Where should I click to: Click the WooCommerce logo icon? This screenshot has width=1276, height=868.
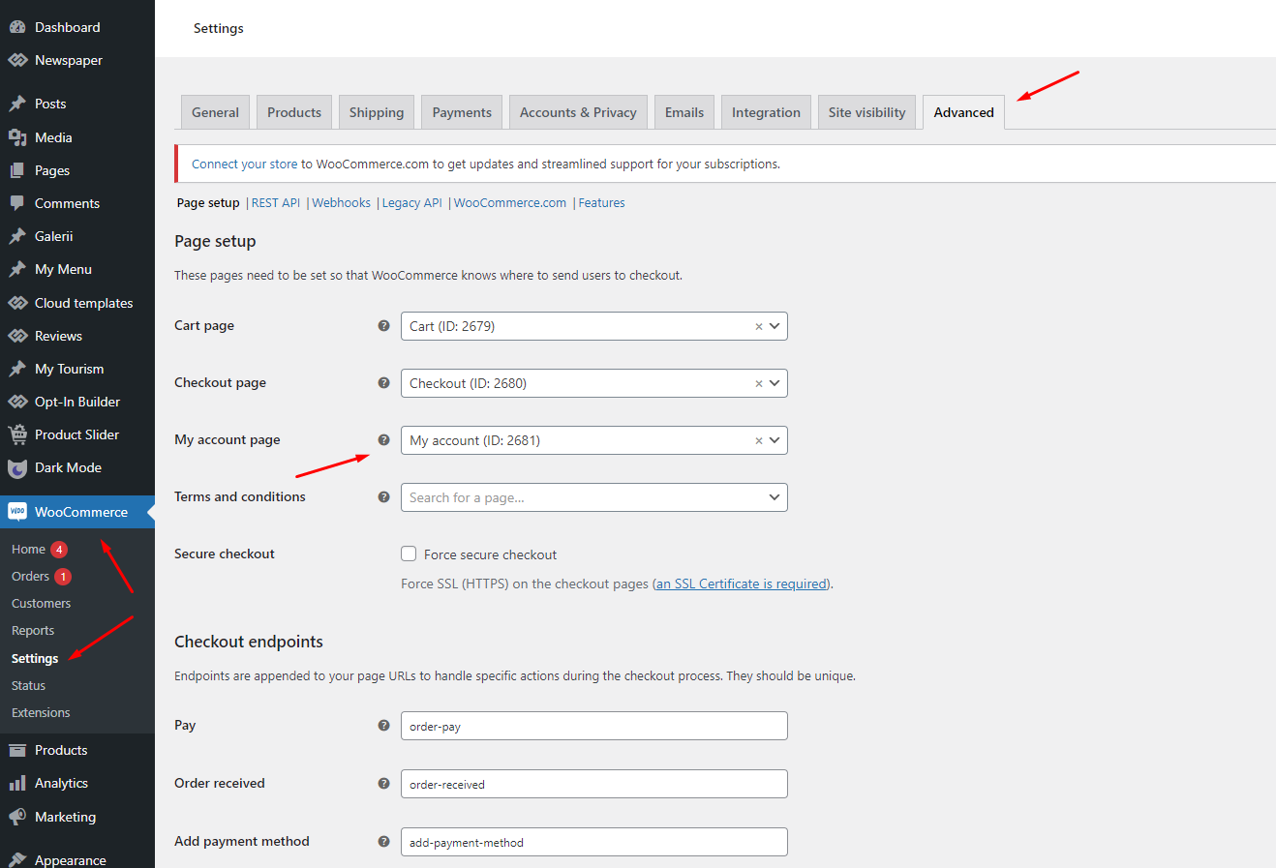tap(17, 512)
